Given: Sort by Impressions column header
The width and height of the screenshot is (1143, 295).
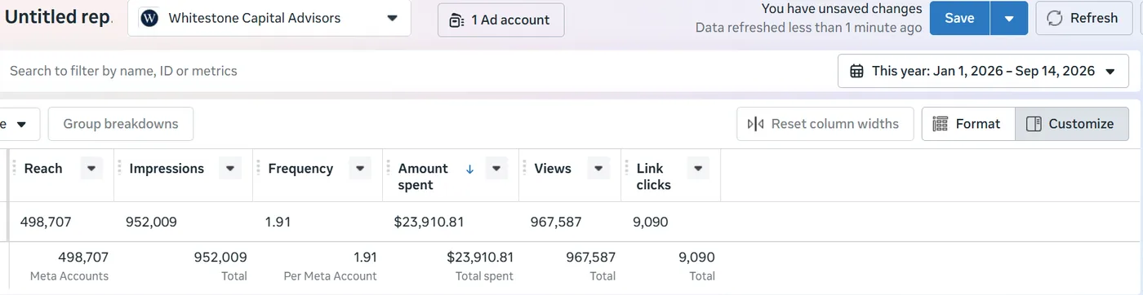Looking at the screenshot, I should [x=167, y=169].
